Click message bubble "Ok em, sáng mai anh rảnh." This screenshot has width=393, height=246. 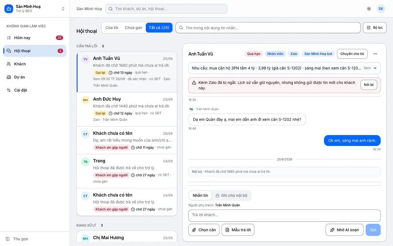[352, 140]
